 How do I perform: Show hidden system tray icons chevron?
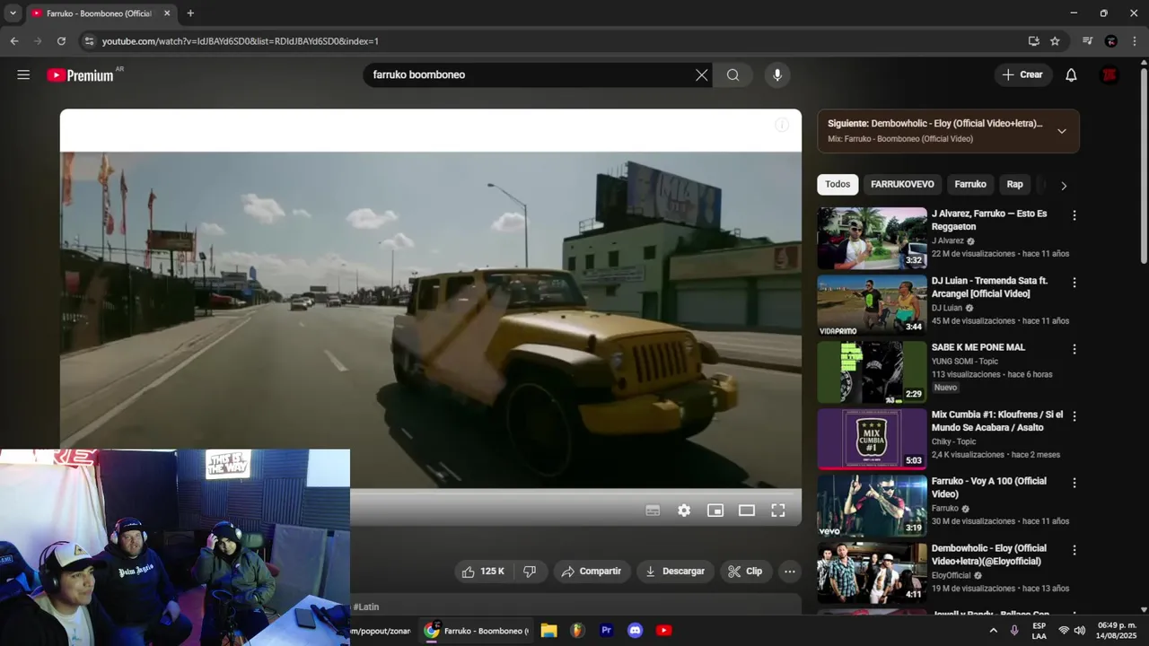click(993, 631)
